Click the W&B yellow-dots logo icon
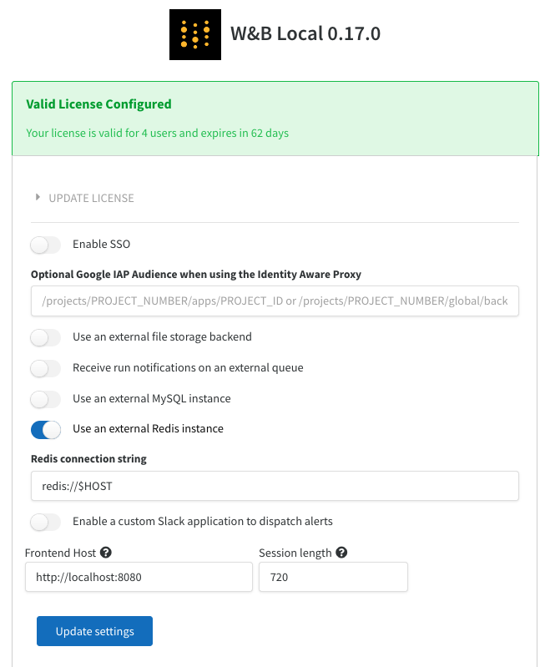 click(194, 34)
